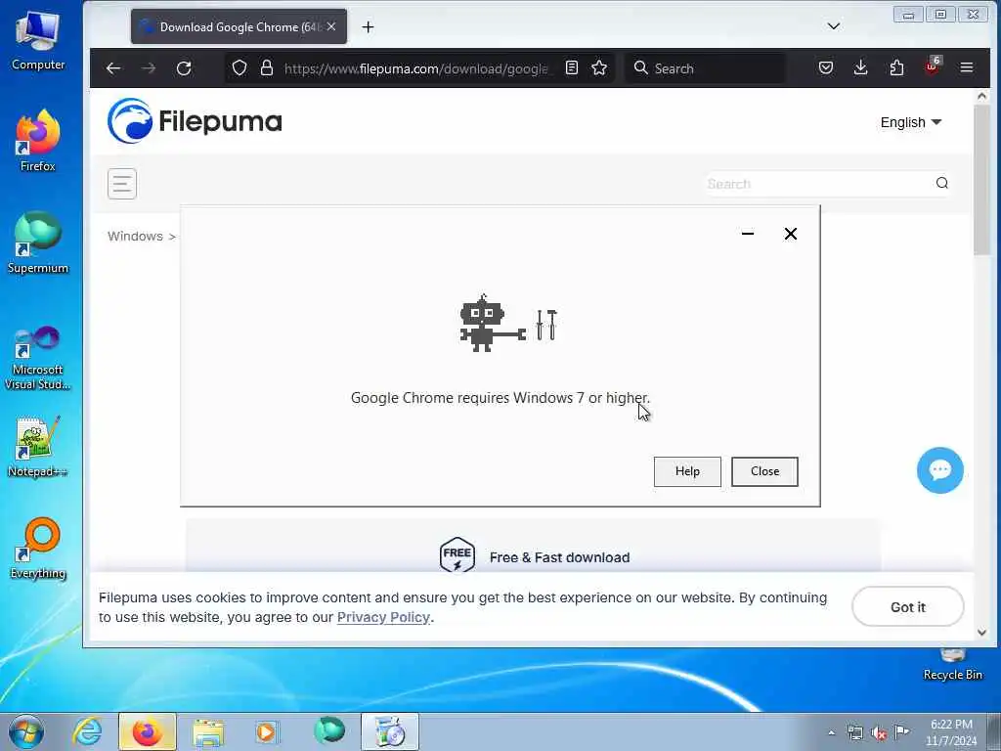
Task: Toggle reader view icon in address bar
Action: (571, 67)
